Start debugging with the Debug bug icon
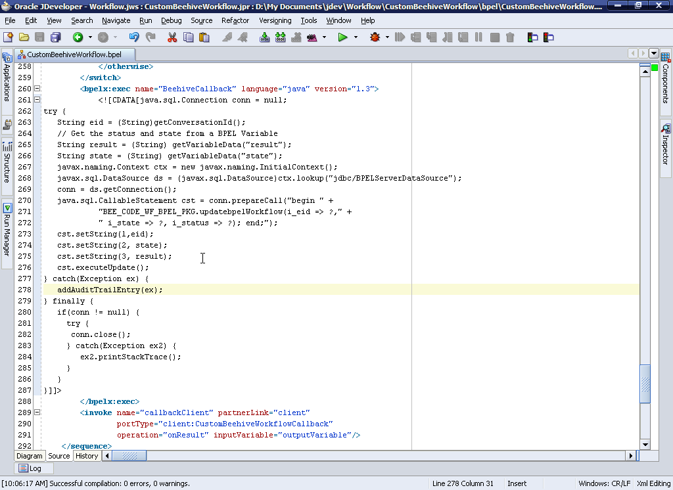 377,37
